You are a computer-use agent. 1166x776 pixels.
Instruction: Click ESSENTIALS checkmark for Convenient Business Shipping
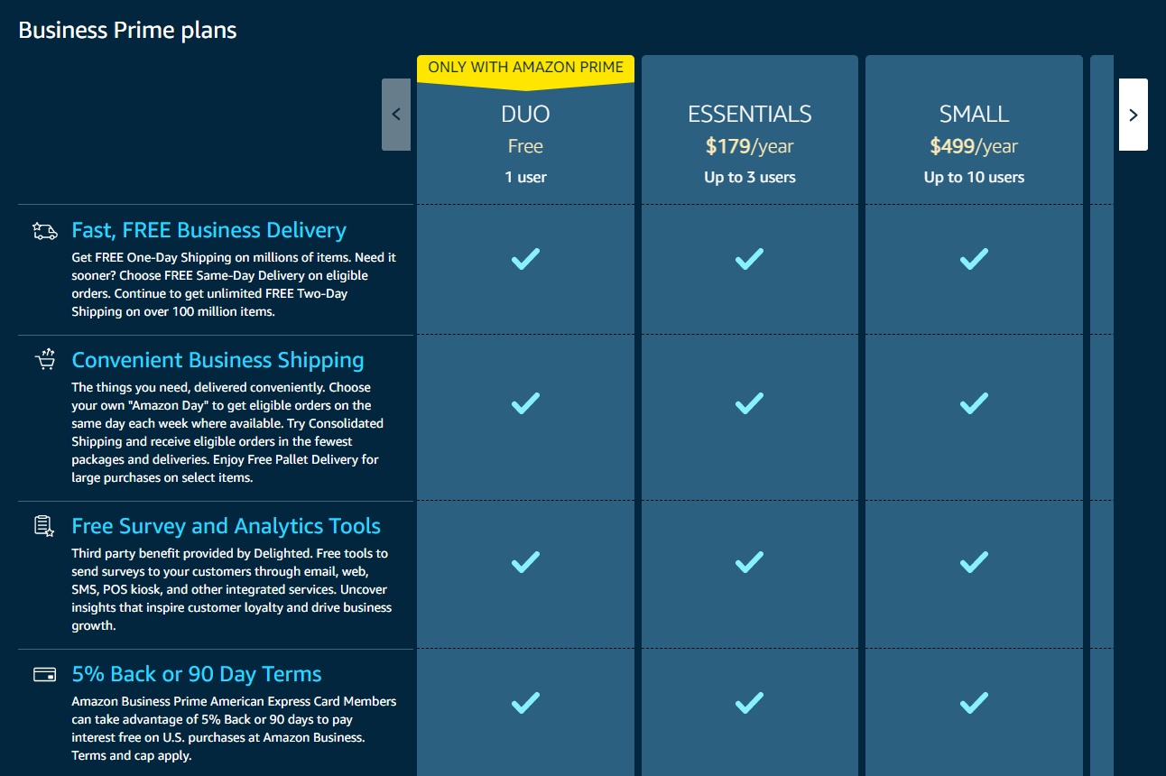point(749,402)
